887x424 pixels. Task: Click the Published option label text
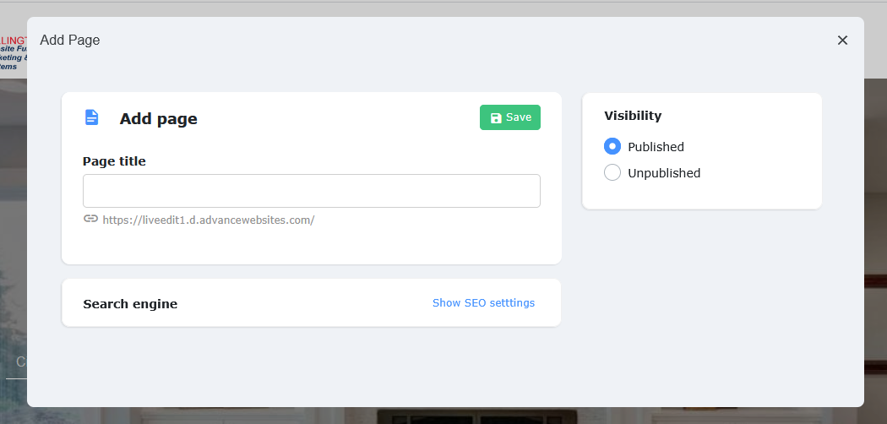[x=656, y=147]
